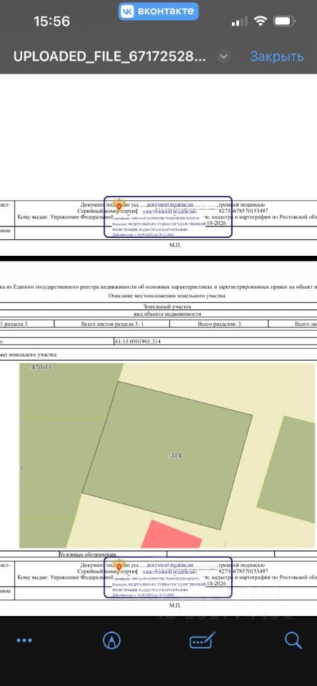Viewport: 317px width, 686px height.
Task: Tap the magnifier search icon
Action: pos(293,640)
